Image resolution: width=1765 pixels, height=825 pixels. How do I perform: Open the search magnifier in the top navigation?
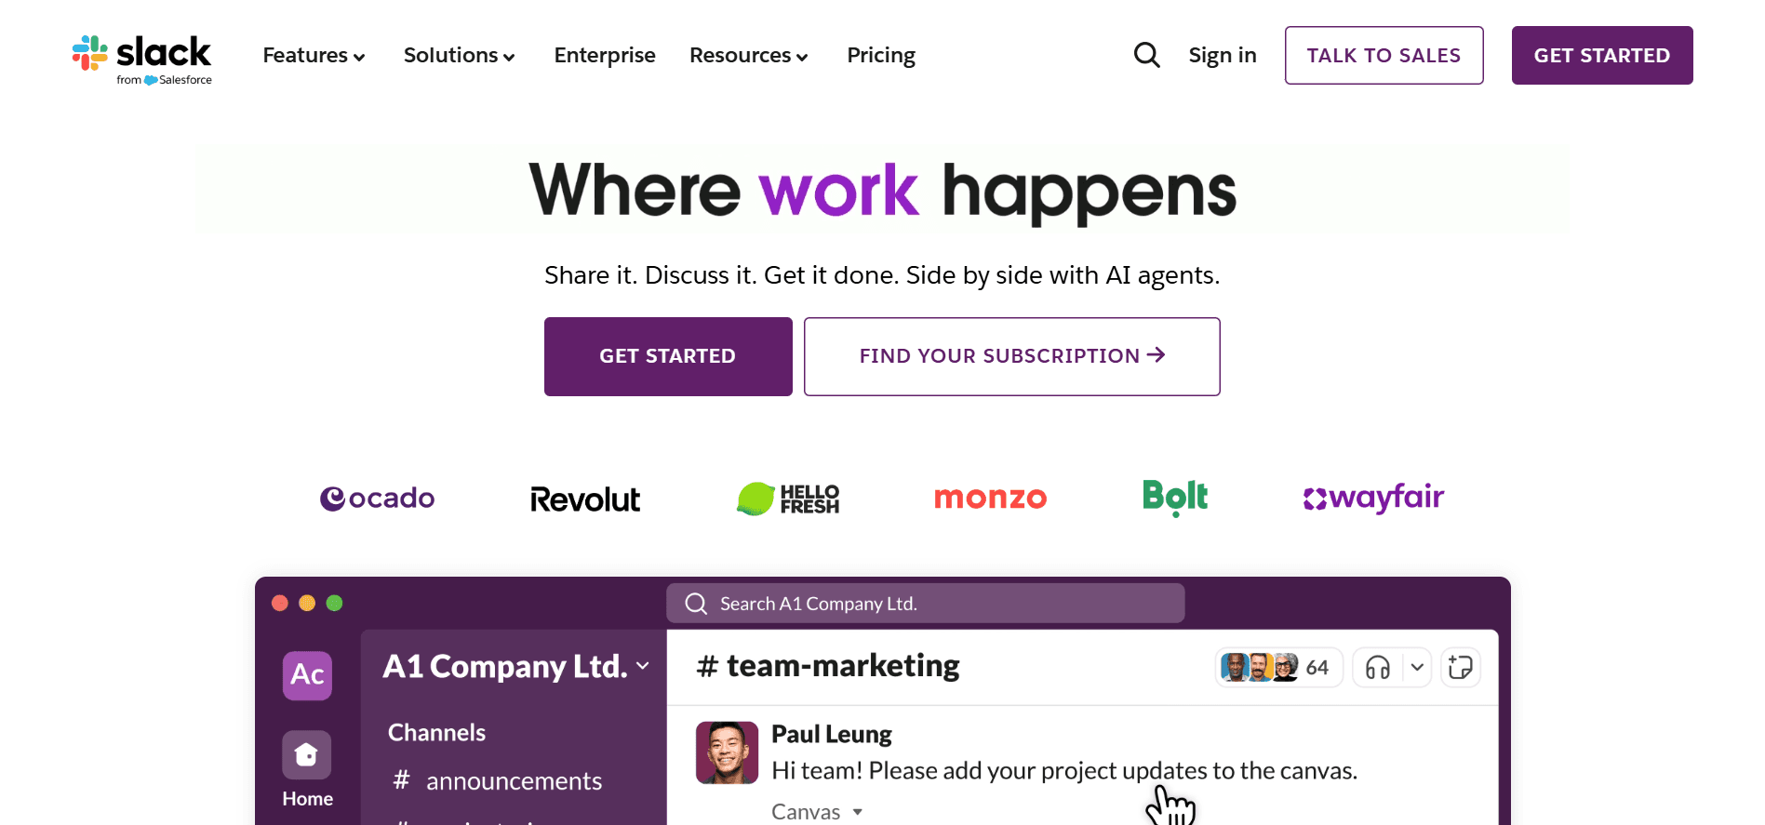(x=1146, y=55)
